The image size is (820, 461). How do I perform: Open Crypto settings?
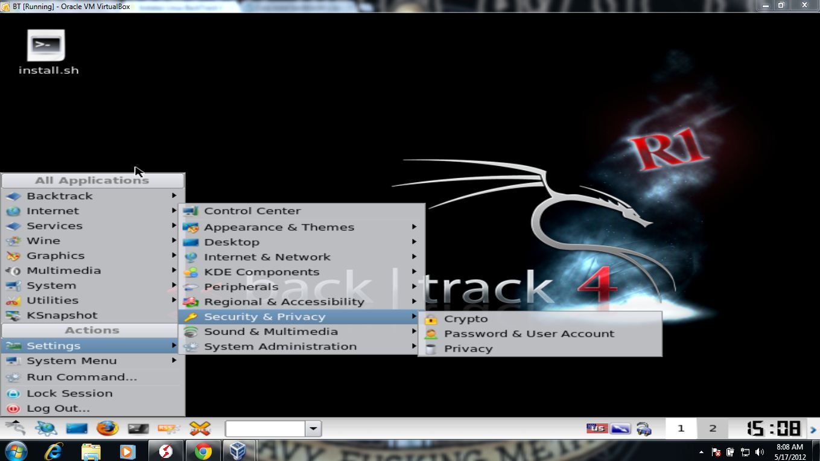coord(540,319)
